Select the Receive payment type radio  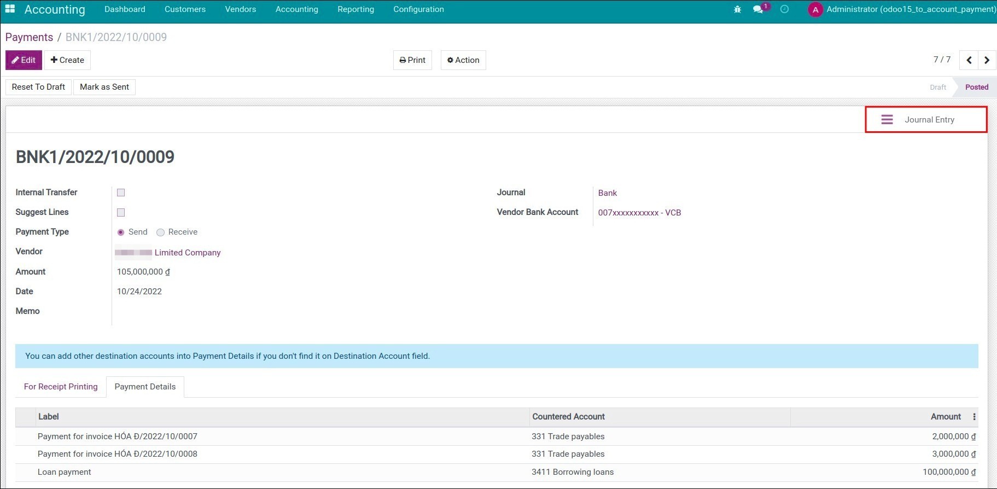[x=160, y=232]
